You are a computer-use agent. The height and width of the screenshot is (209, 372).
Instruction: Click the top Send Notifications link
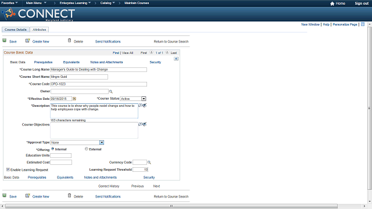coord(108,41)
